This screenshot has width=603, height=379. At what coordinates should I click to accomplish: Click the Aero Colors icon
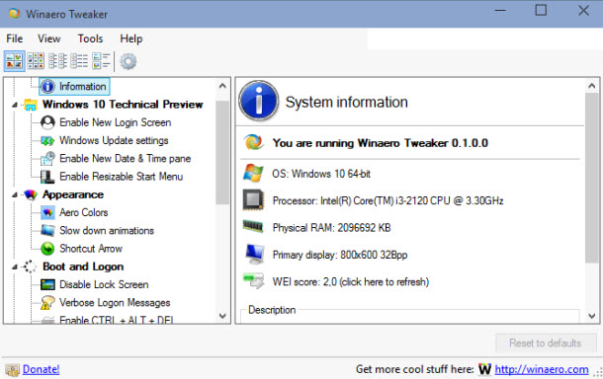tap(47, 212)
